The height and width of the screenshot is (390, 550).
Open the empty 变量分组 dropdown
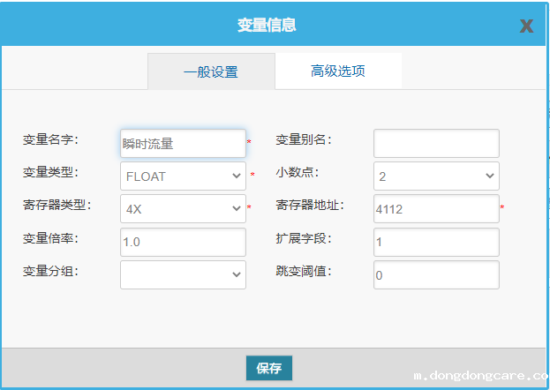pyautogui.click(x=183, y=274)
